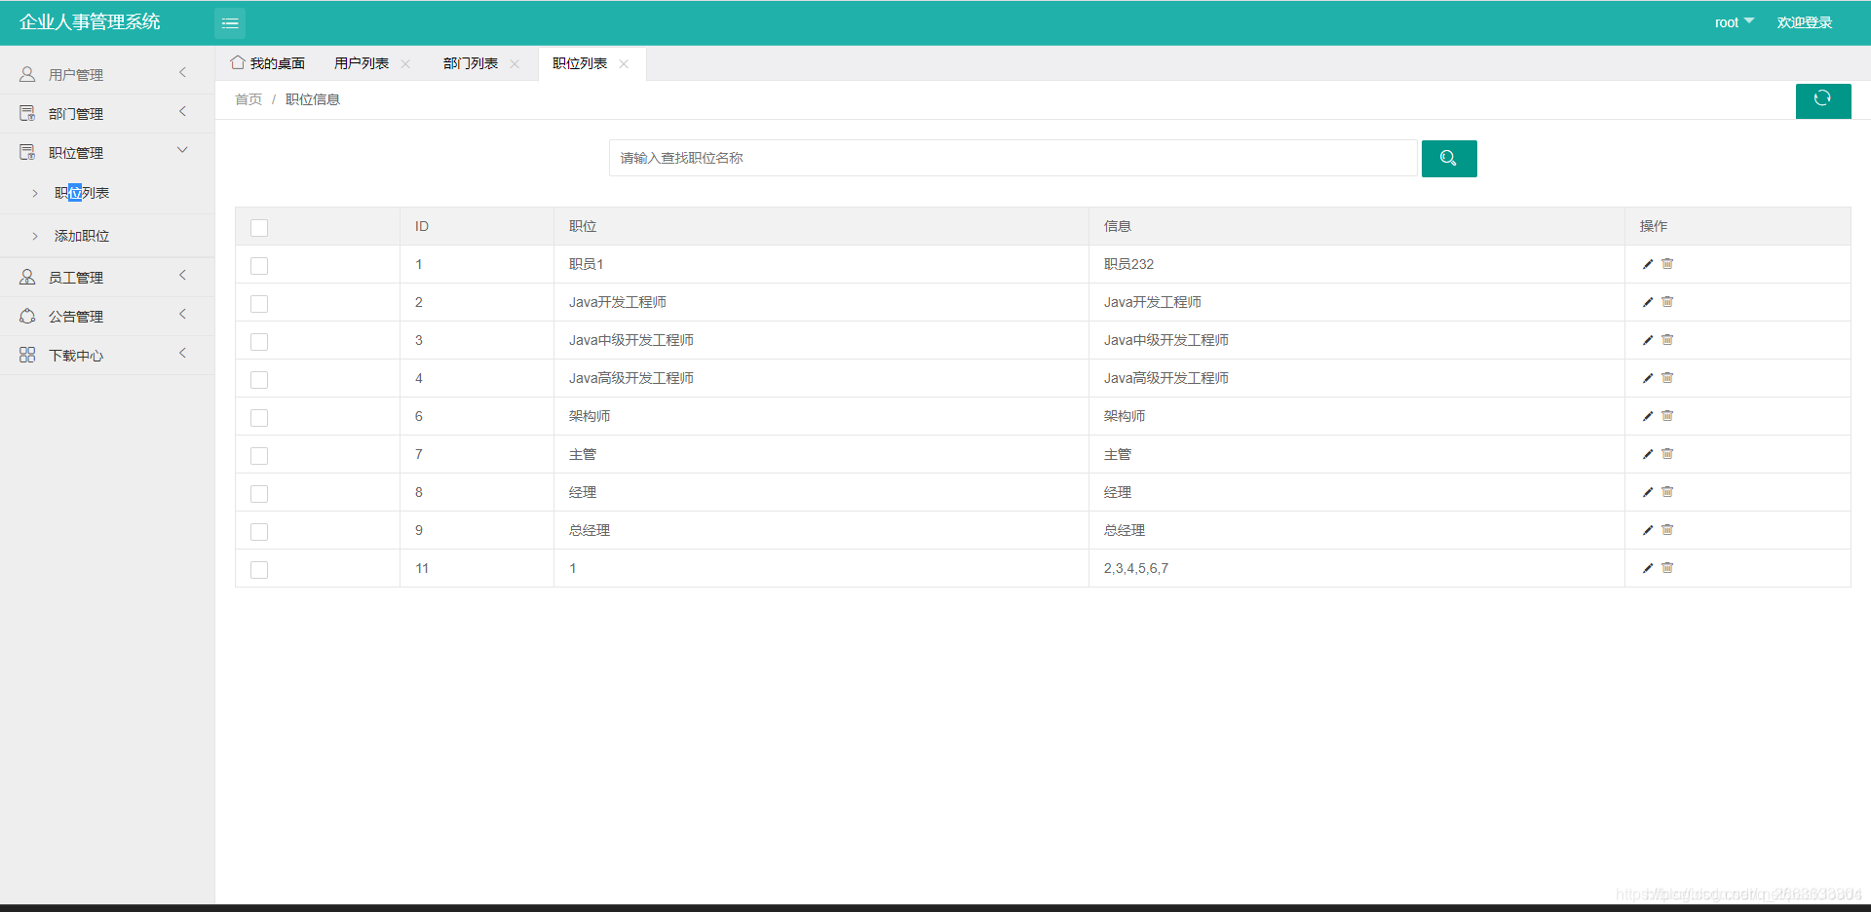Delete the 总经理 row
The image size is (1871, 912).
[x=1667, y=530]
